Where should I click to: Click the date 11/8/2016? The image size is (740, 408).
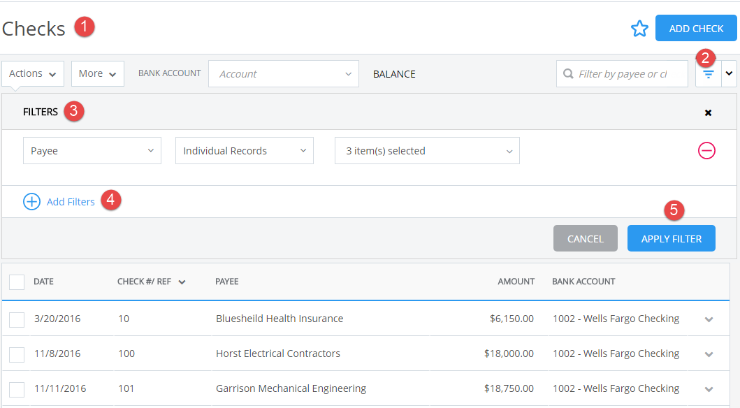point(57,354)
